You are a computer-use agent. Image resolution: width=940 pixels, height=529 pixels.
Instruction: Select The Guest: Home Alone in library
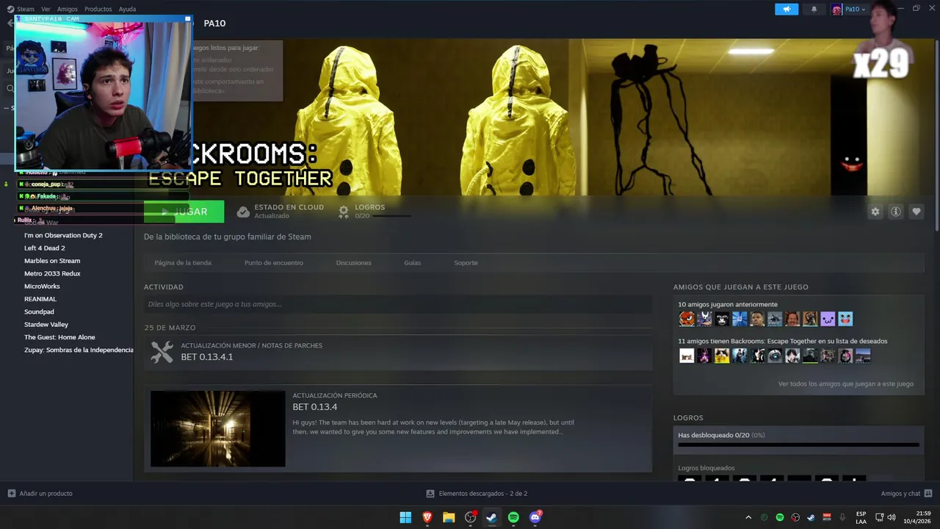coord(59,337)
